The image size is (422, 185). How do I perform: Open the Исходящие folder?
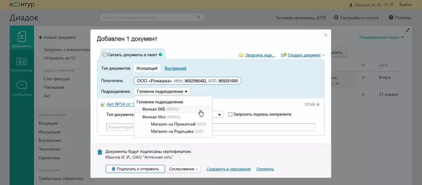coord(49,132)
